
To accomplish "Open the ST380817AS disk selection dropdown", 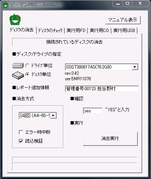I will coord(135,67).
